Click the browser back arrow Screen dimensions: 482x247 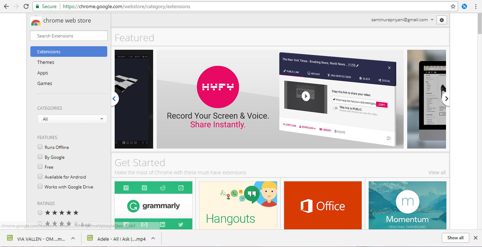(x=6, y=6)
